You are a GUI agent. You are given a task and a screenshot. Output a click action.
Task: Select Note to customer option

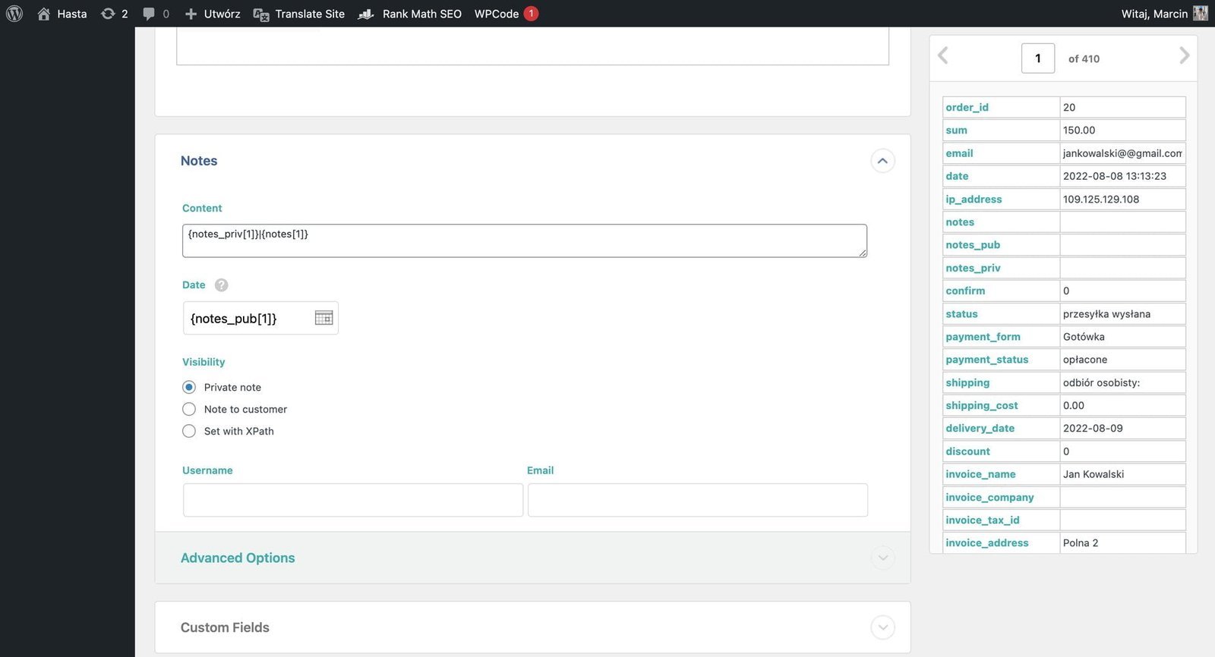(x=189, y=409)
